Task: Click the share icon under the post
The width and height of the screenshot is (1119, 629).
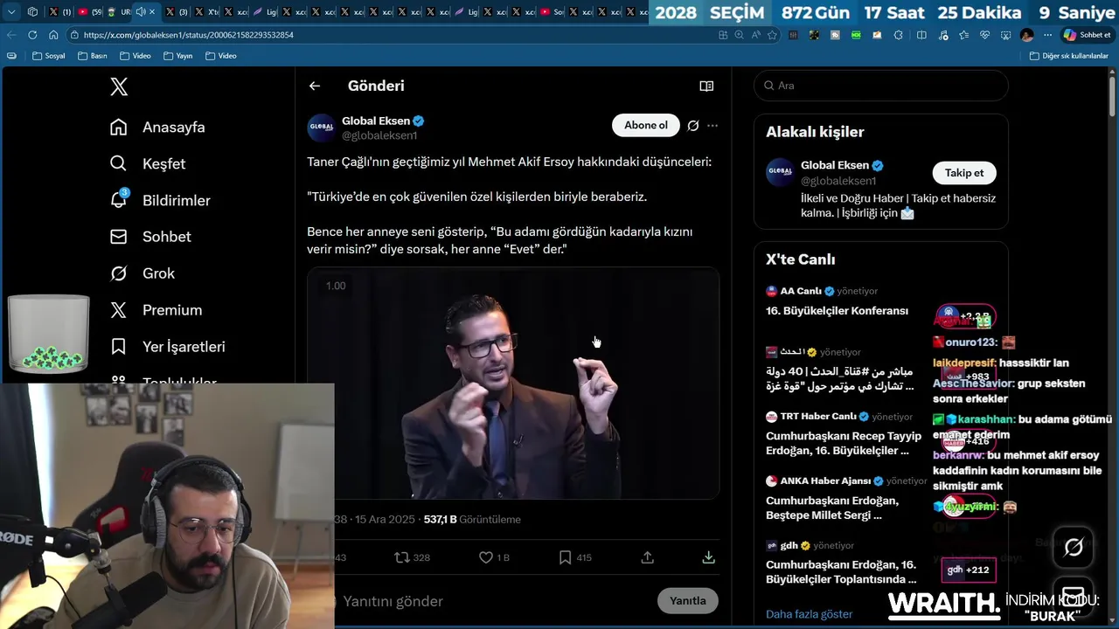Action: [x=648, y=557]
